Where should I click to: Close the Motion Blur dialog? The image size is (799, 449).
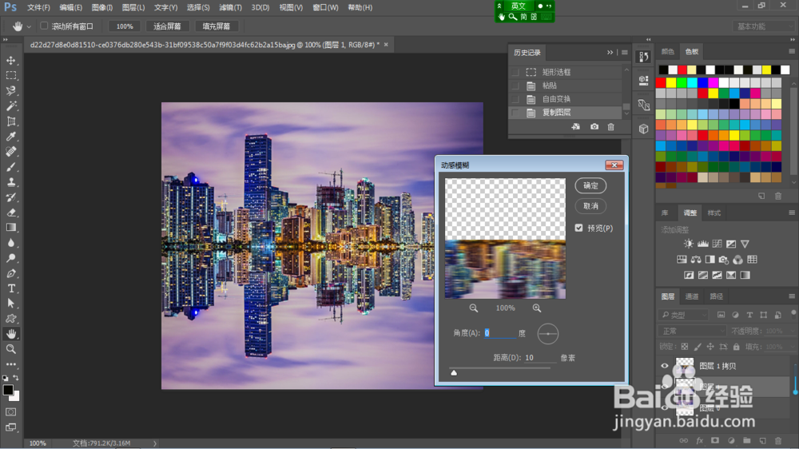pos(614,165)
